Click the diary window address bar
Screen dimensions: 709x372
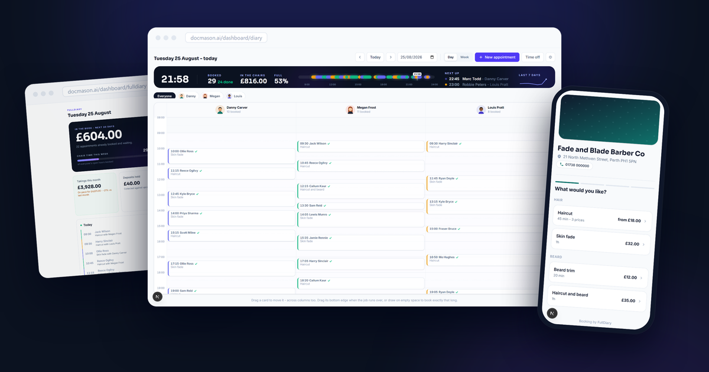226,38
